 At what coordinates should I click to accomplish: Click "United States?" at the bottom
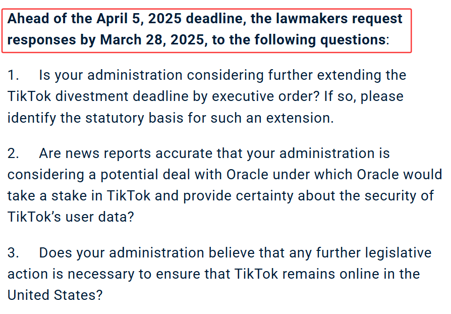(55, 295)
